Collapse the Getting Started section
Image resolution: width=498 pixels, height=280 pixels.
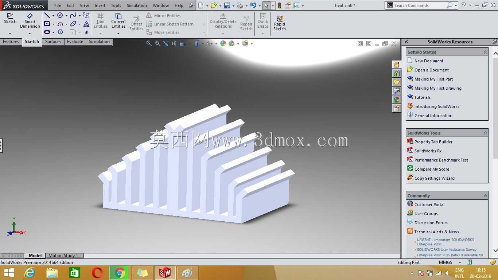pos(485,52)
